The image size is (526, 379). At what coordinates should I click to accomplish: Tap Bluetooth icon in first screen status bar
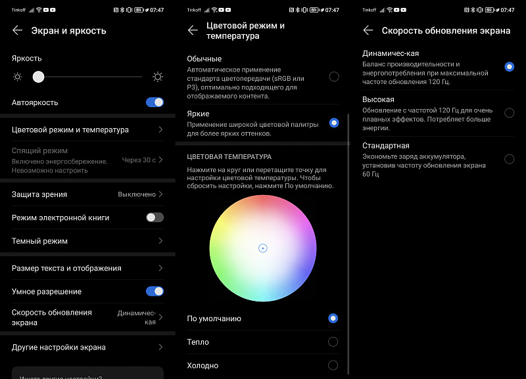point(122,10)
